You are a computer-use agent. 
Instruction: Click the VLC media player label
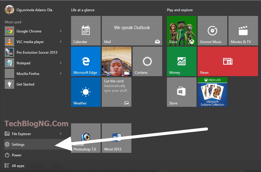(x=30, y=42)
